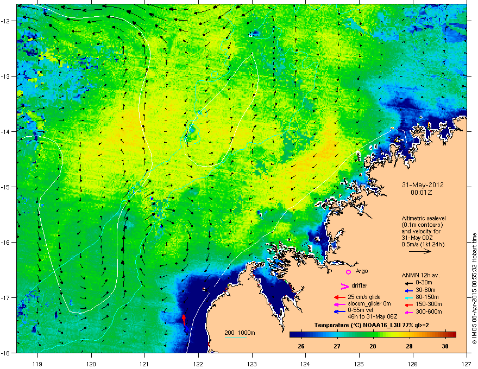Click the -12 latitude axis label
478x369 pixels.
[6, 21]
